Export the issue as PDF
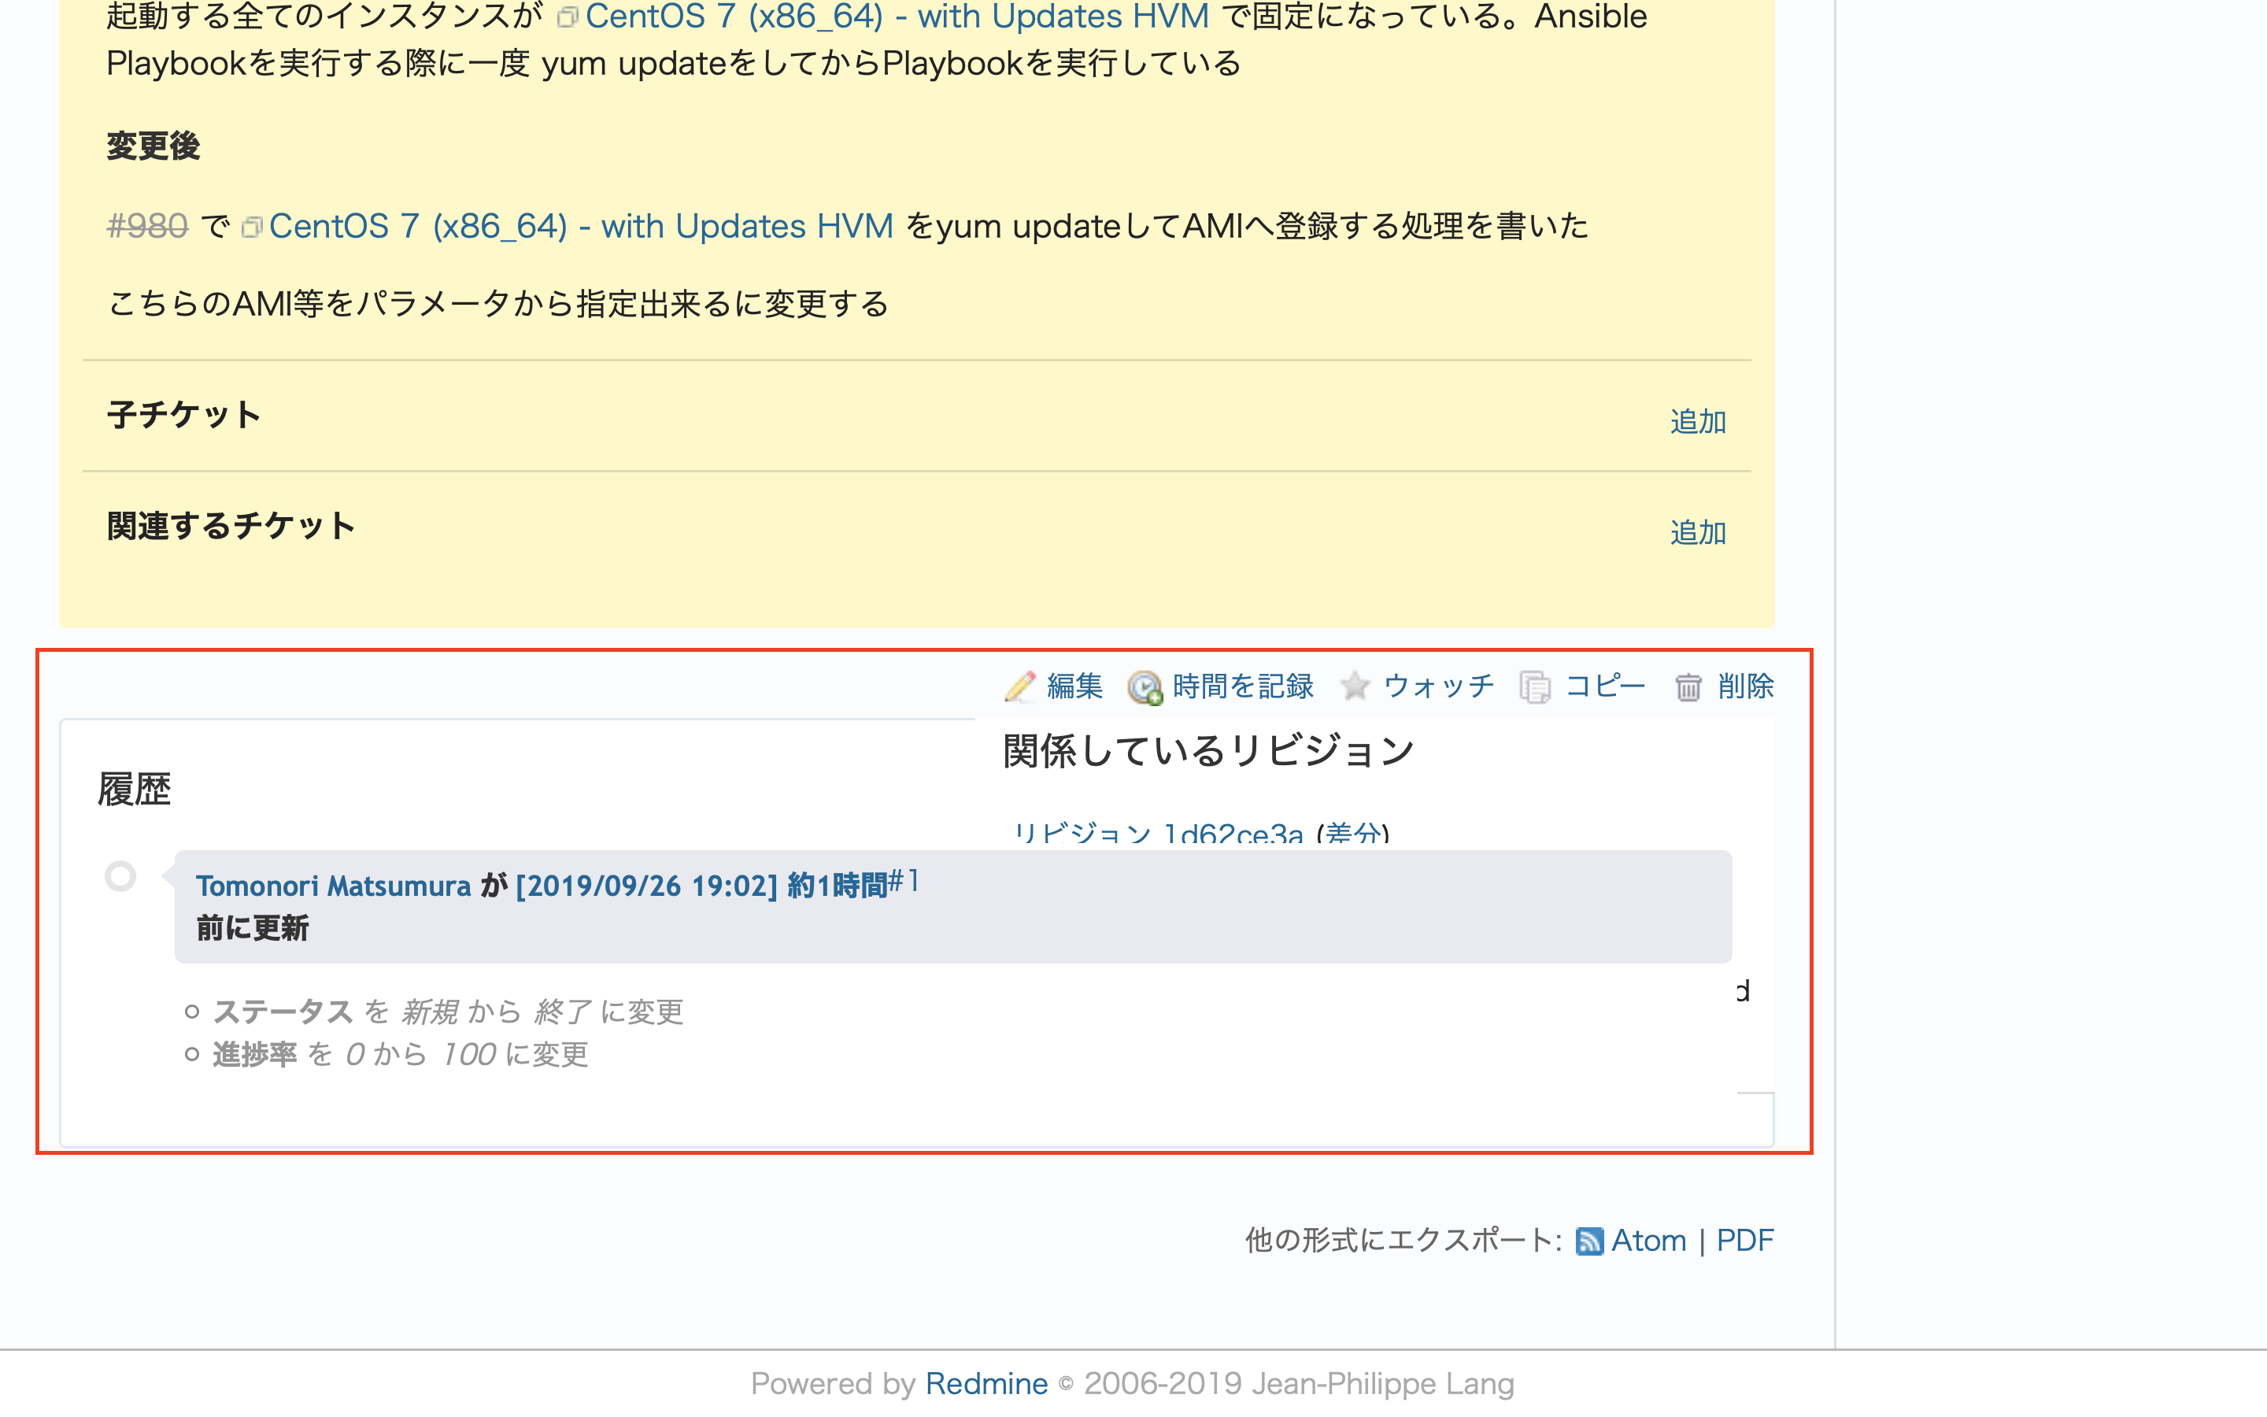 (1744, 1239)
